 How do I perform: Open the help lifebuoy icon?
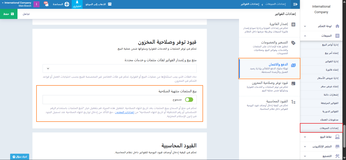(x=67, y=4)
